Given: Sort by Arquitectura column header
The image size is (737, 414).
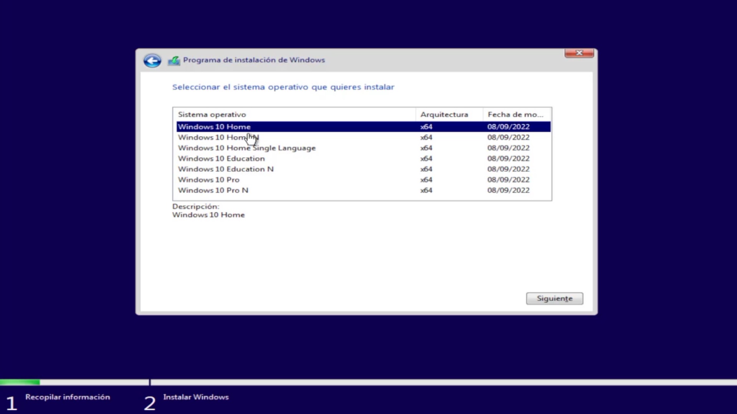Looking at the screenshot, I should [x=449, y=114].
